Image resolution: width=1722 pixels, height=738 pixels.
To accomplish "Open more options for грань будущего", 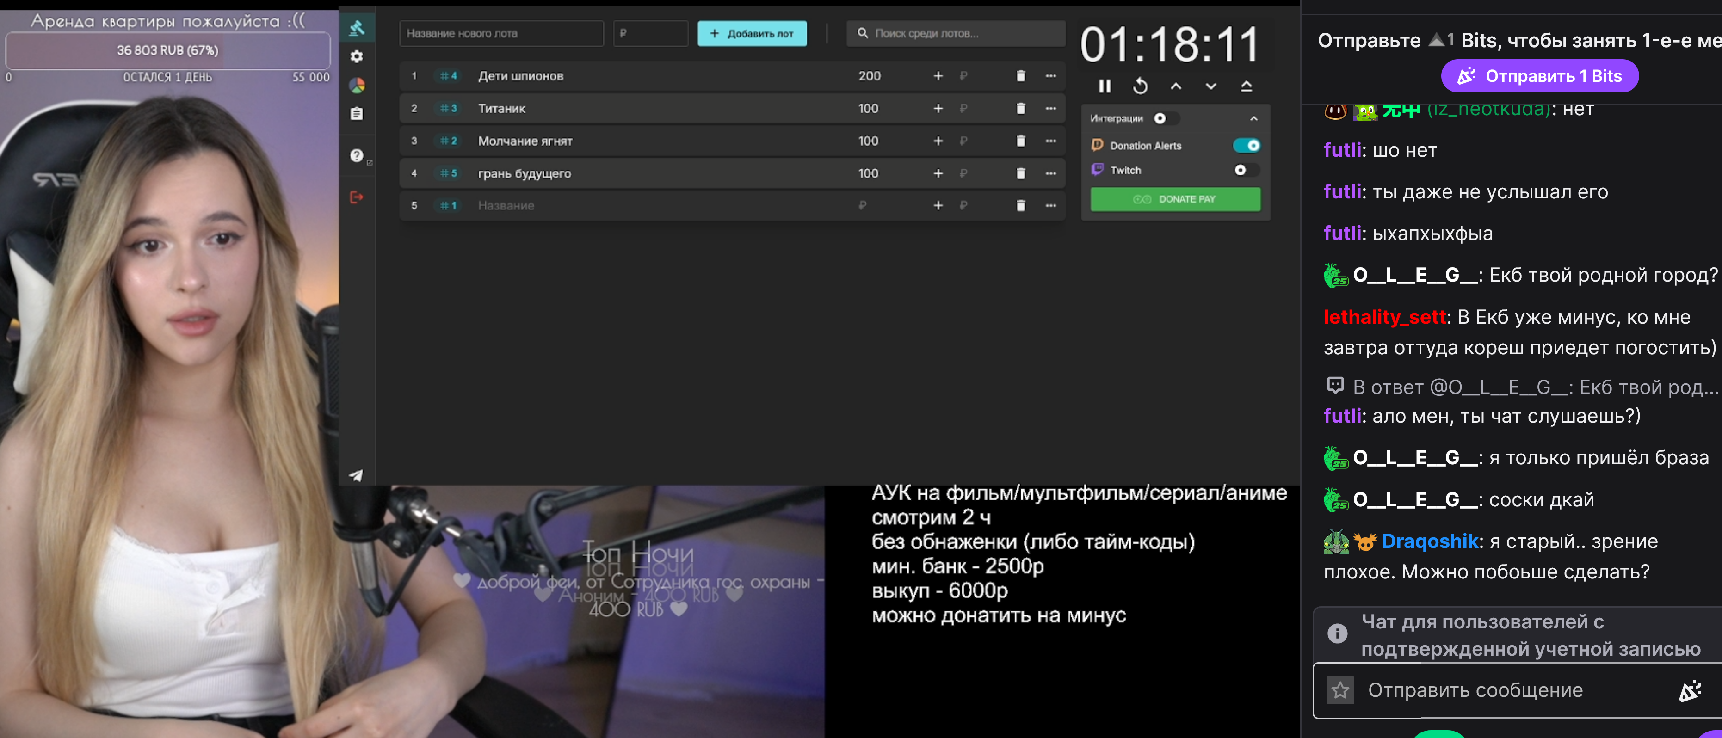I will tap(1051, 174).
